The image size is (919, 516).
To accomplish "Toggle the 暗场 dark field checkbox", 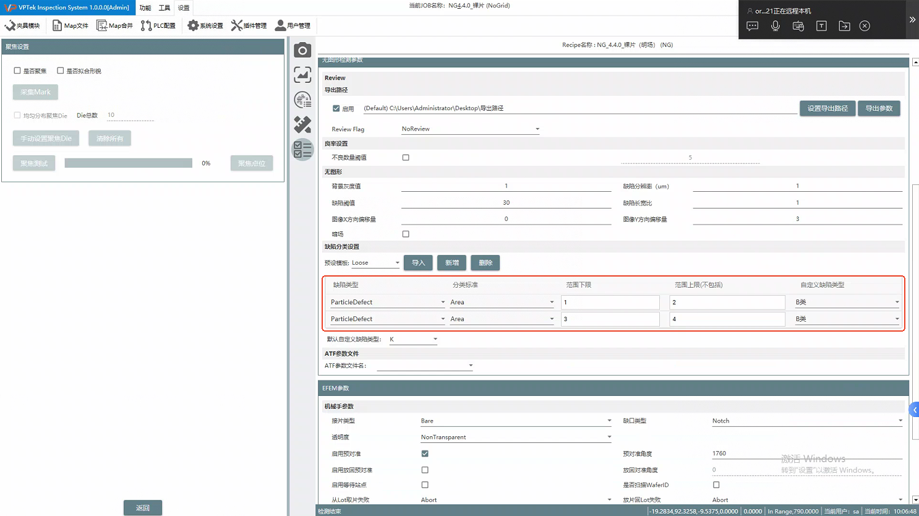I will (406, 234).
